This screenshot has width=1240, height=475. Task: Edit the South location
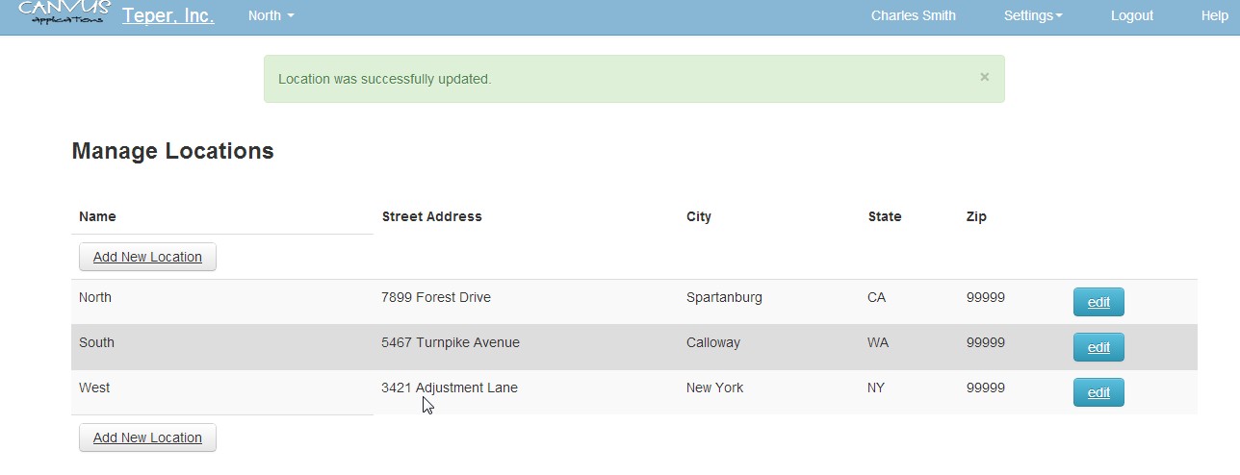pos(1098,347)
